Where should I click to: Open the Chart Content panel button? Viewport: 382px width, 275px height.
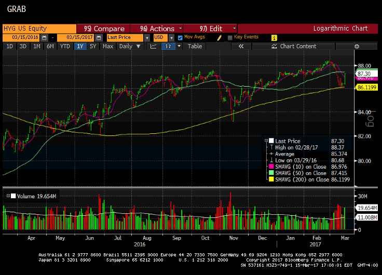(x=294, y=46)
